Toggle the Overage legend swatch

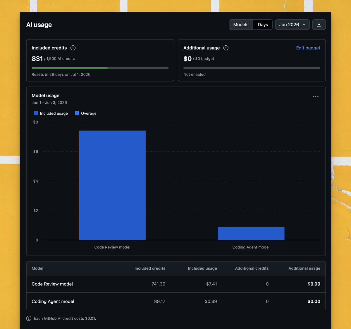pos(77,113)
